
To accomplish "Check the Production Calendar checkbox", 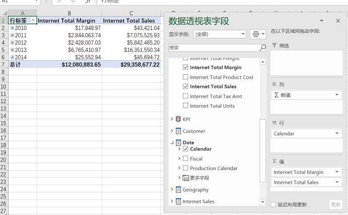I will pos(185,168).
